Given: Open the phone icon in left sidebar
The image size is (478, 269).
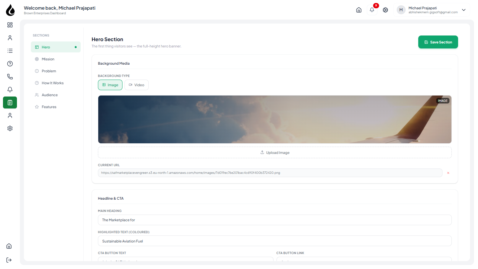Looking at the screenshot, I should point(10,77).
